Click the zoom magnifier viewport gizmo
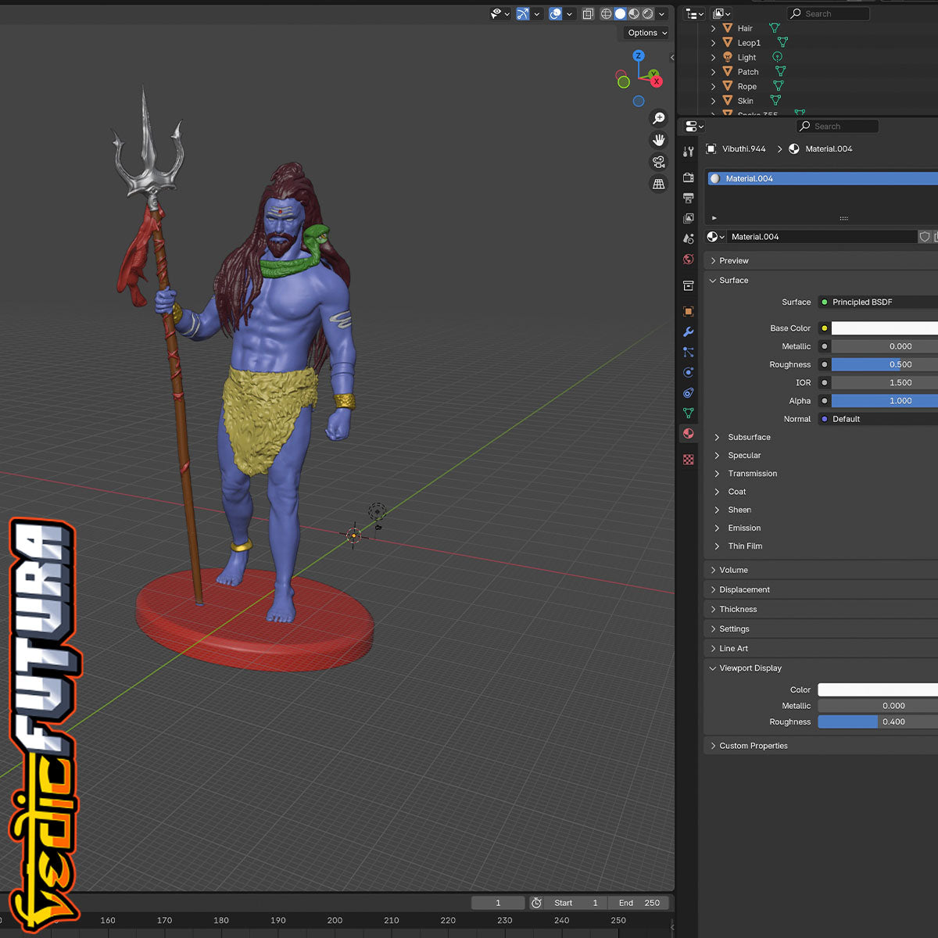This screenshot has width=938, height=938. click(659, 118)
